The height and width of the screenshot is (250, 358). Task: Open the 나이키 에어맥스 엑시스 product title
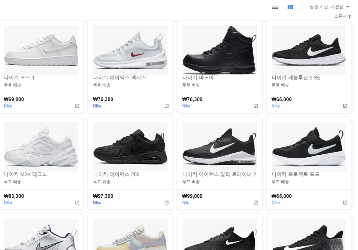119,78
